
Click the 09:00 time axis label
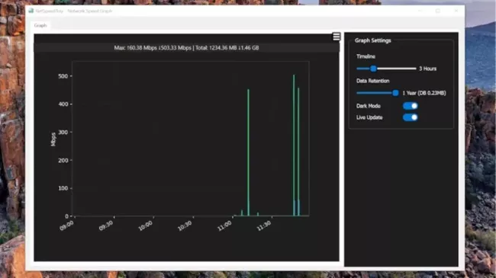66,225
